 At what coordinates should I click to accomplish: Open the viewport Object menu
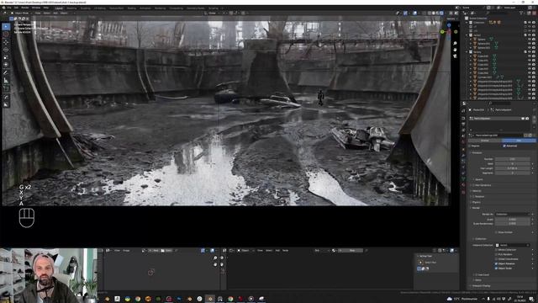64,13
